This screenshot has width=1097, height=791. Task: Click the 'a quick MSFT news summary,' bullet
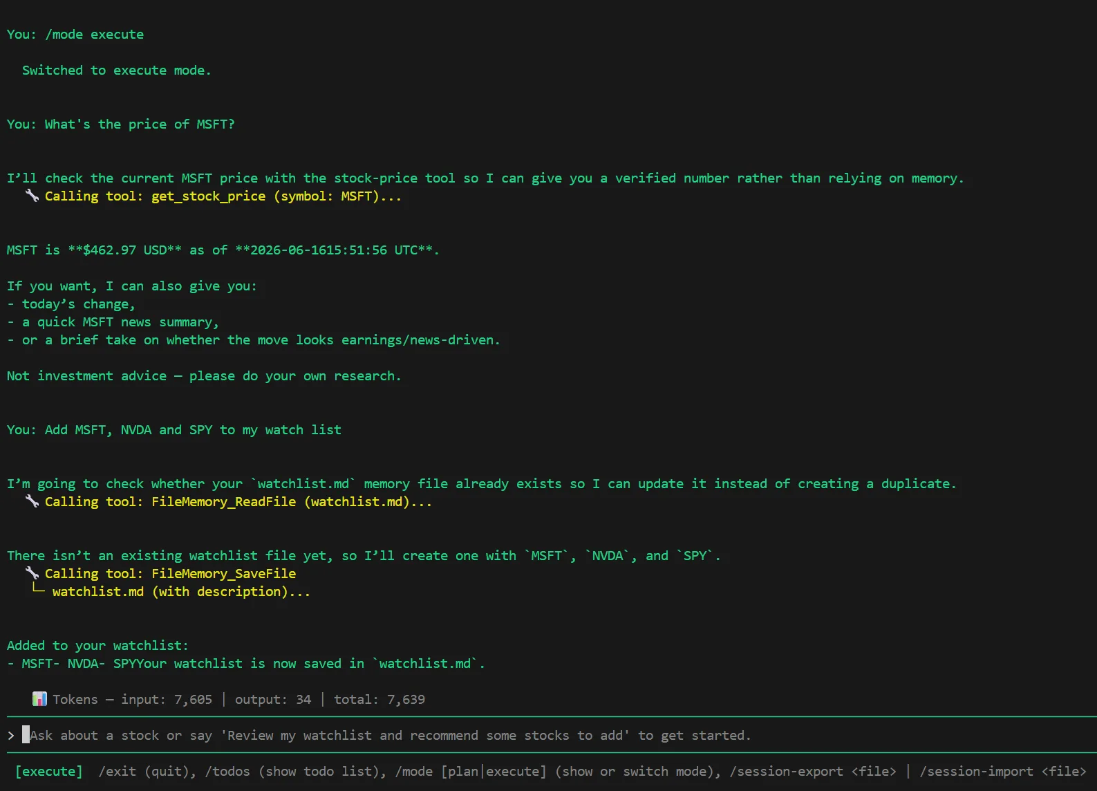[x=113, y=322]
